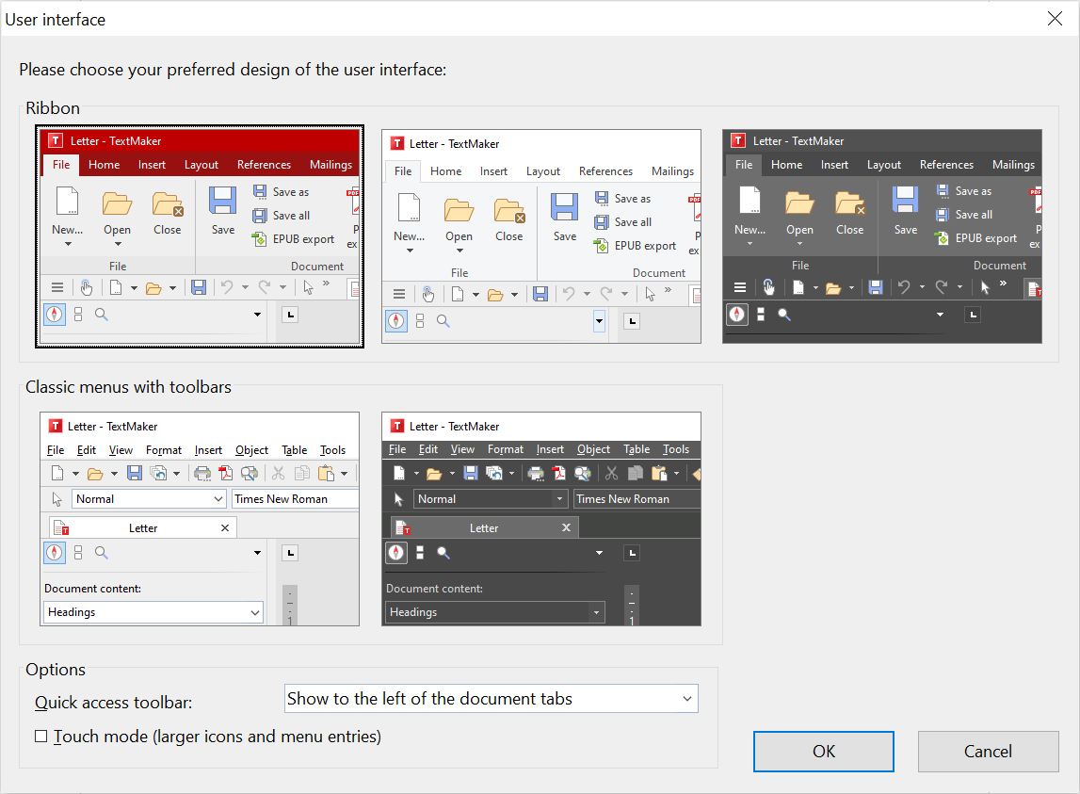
Task: Click the Save disk icon in red ribbon preview
Action: pos(222,201)
